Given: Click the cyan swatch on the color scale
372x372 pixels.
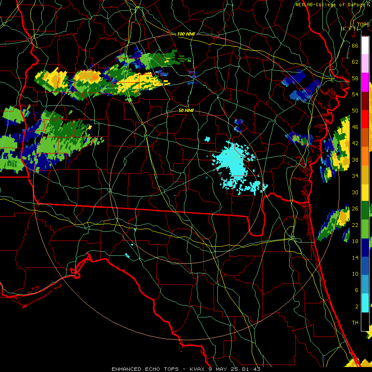Looking at the screenshot, I should pos(365,303).
